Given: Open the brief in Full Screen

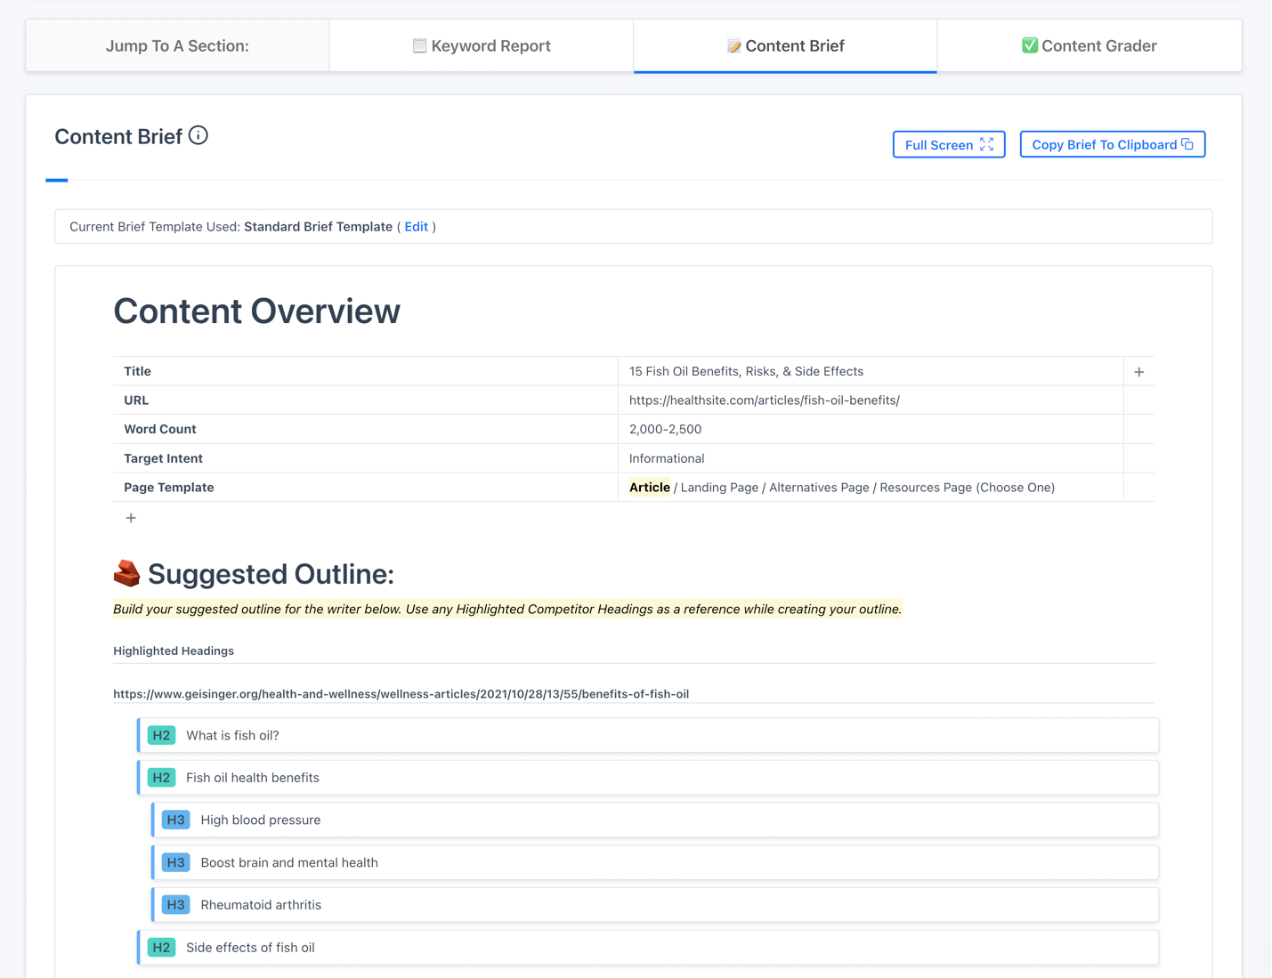Looking at the screenshot, I should (x=949, y=144).
